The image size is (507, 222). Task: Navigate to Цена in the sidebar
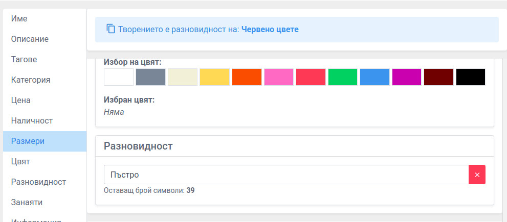21,100
